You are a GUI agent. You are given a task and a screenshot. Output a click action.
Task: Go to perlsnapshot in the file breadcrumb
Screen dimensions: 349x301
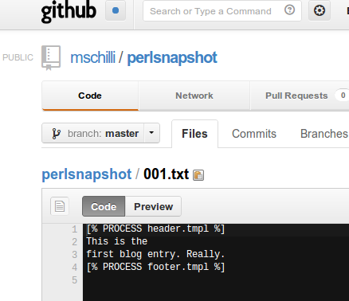tap(87, 174)
